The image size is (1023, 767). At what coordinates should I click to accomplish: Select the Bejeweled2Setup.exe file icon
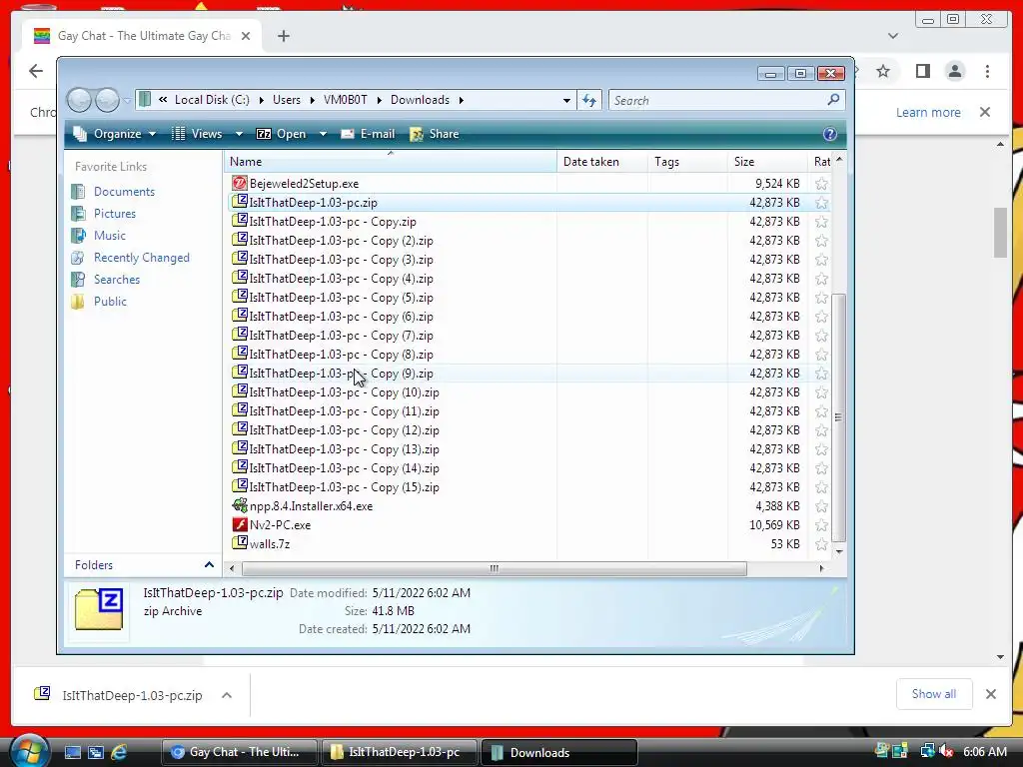point(240,184)
